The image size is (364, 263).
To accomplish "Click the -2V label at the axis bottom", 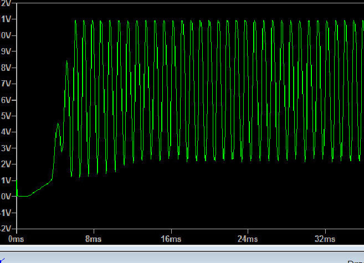I will point(6,229).
